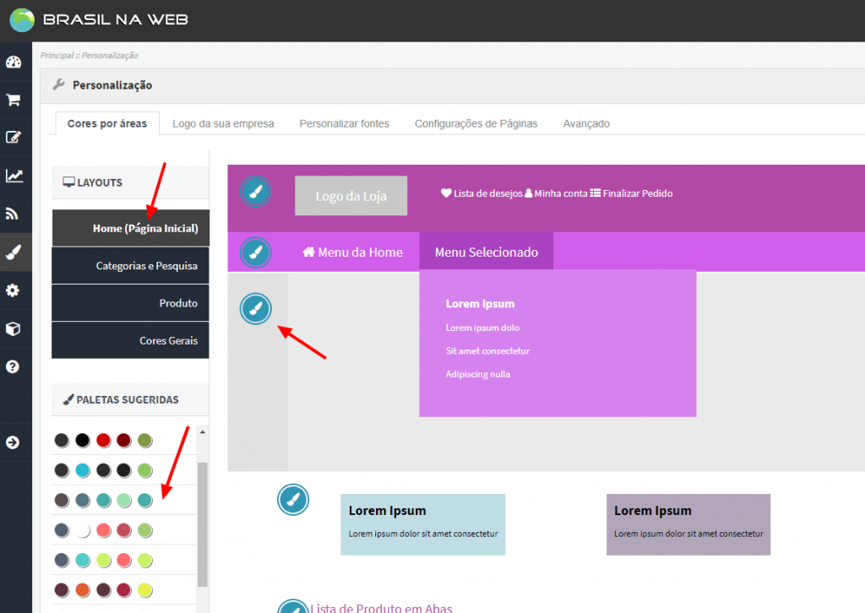Click the shopping cart sidebar icon
Screen dimensions: 865x613
14,100
